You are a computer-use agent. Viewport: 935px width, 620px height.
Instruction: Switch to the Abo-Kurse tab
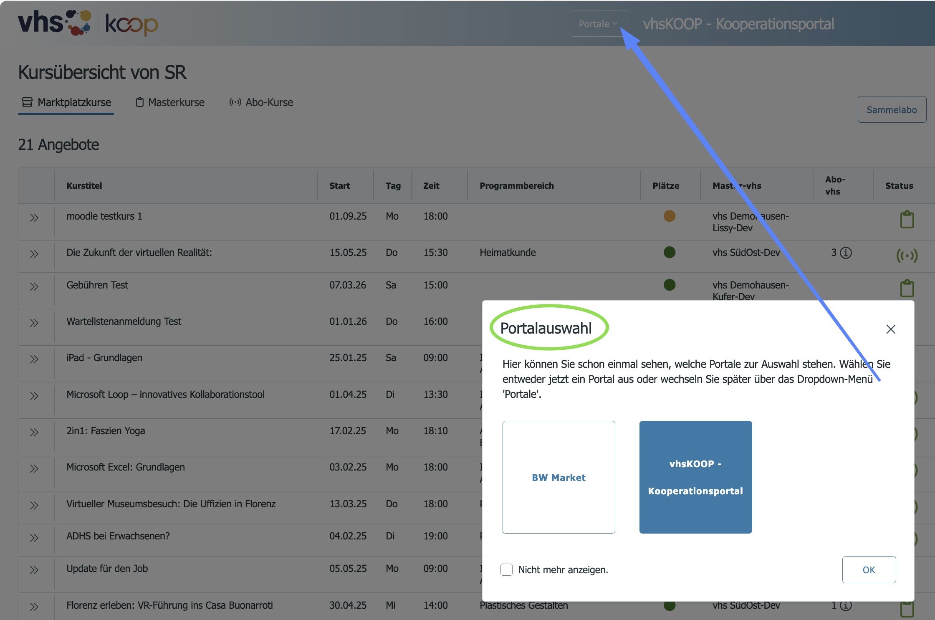coord(261,102)
